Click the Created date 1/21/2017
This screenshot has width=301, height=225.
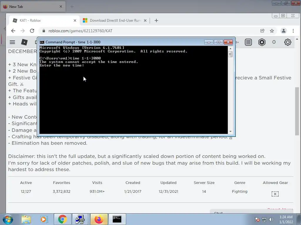click(x=133, y=192)
